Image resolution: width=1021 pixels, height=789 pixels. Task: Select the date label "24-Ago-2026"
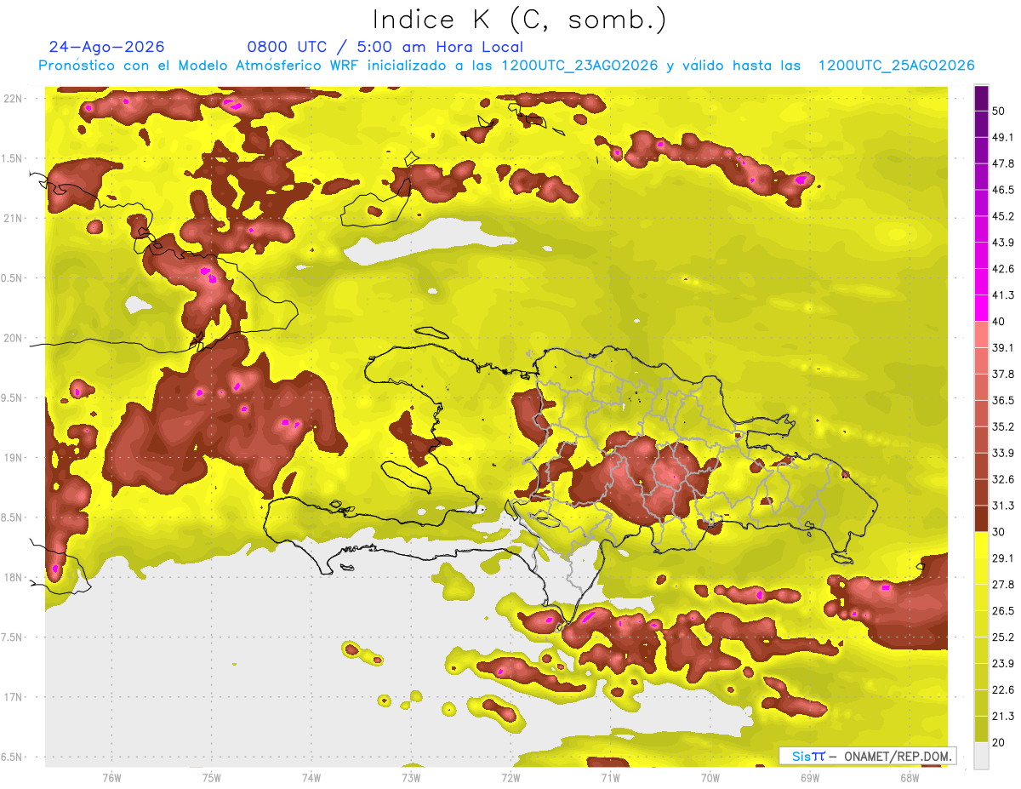(107, 47)
